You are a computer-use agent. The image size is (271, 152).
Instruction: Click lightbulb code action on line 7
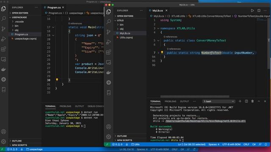162,52
